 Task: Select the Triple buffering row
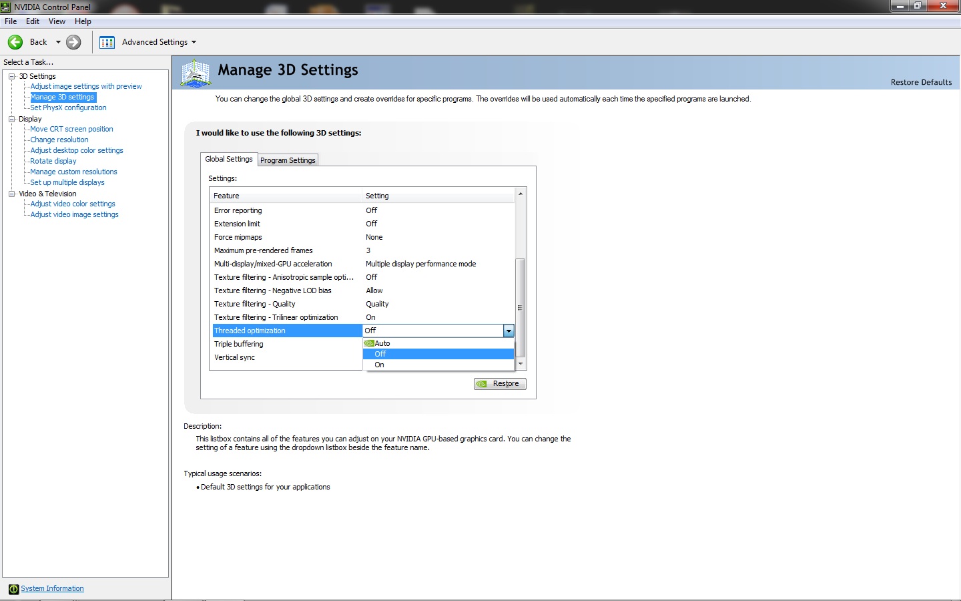(286, 344)
